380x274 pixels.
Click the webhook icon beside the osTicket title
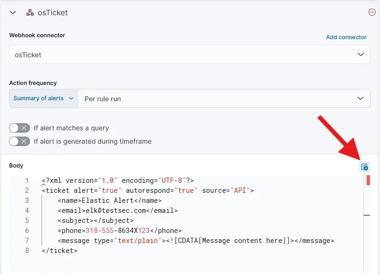click(30, 12)
